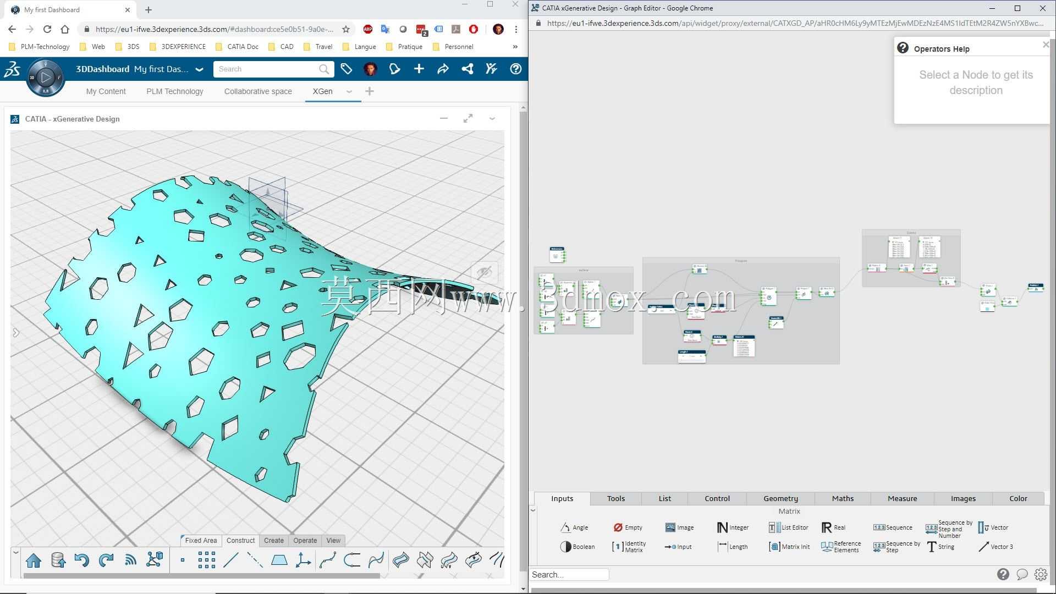Click the database save icon in the toolbar
This screenshot has width=1056, height=594.
58,560
